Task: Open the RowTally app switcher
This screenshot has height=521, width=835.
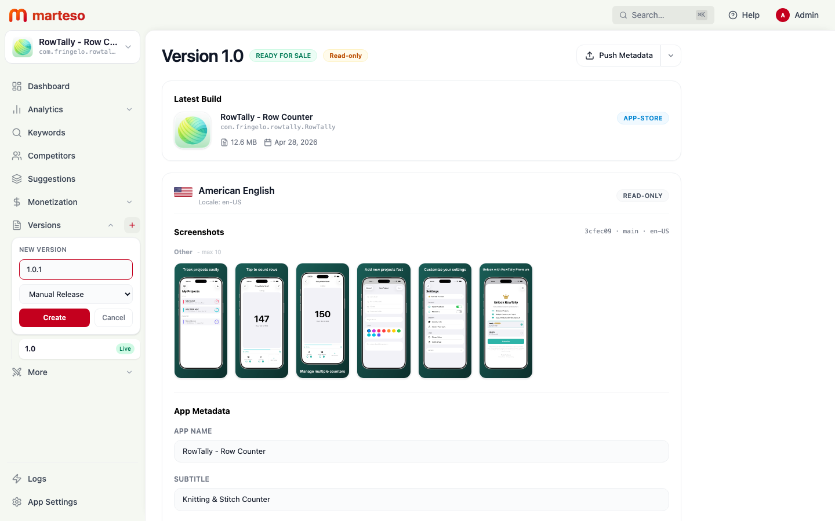Action: [x=72, y=47]
